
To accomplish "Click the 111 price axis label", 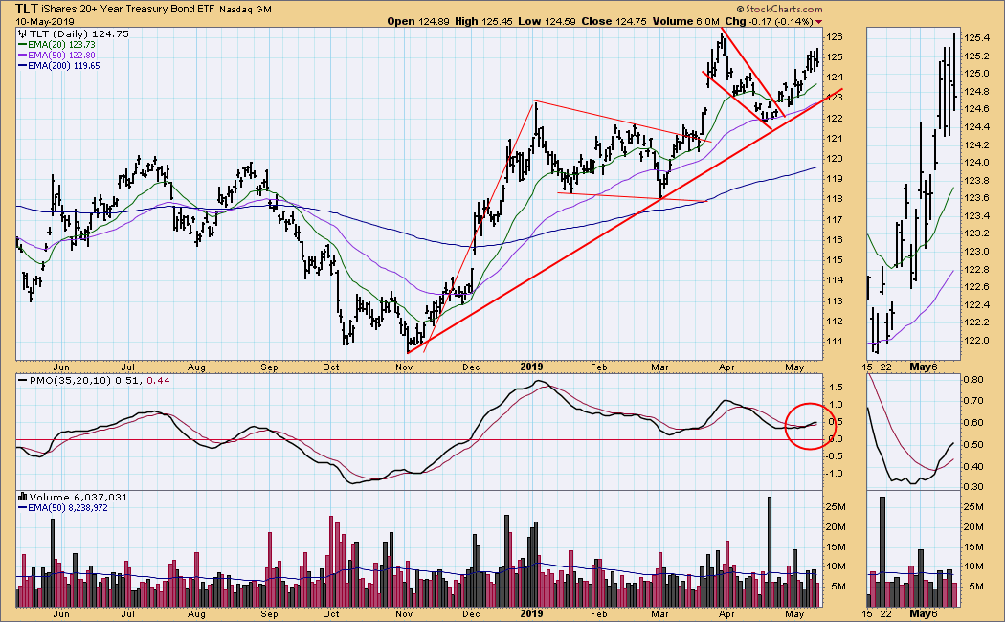I will (835, 342).
